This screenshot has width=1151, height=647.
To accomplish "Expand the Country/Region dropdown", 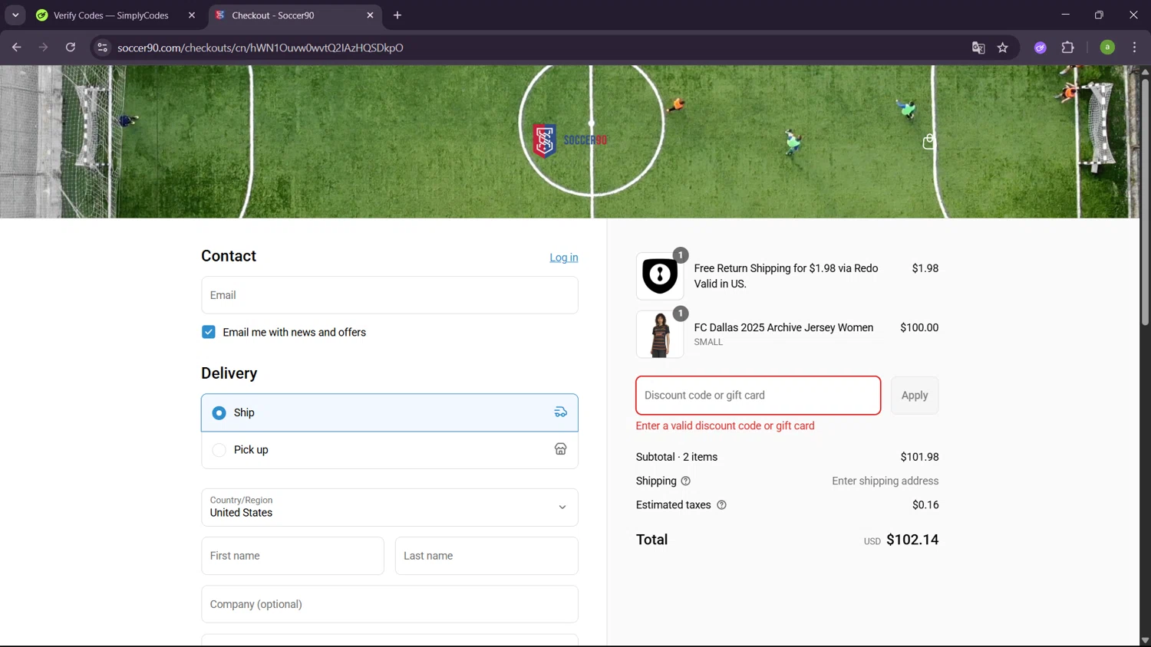I will (390, 507).
